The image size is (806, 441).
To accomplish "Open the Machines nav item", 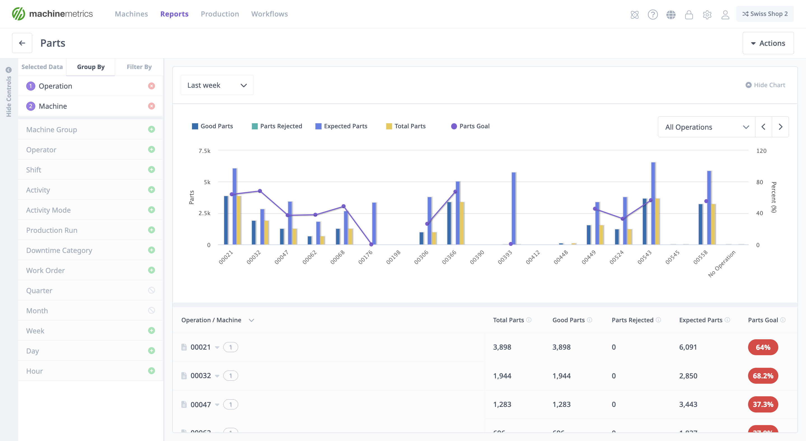I will point(132,14).
